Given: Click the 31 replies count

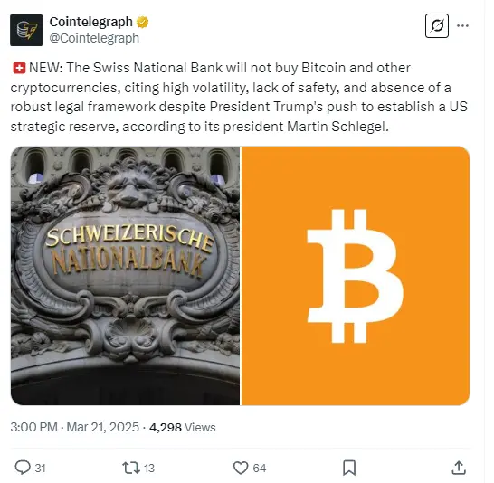Looking at the screenshot, I should (41, 469).
